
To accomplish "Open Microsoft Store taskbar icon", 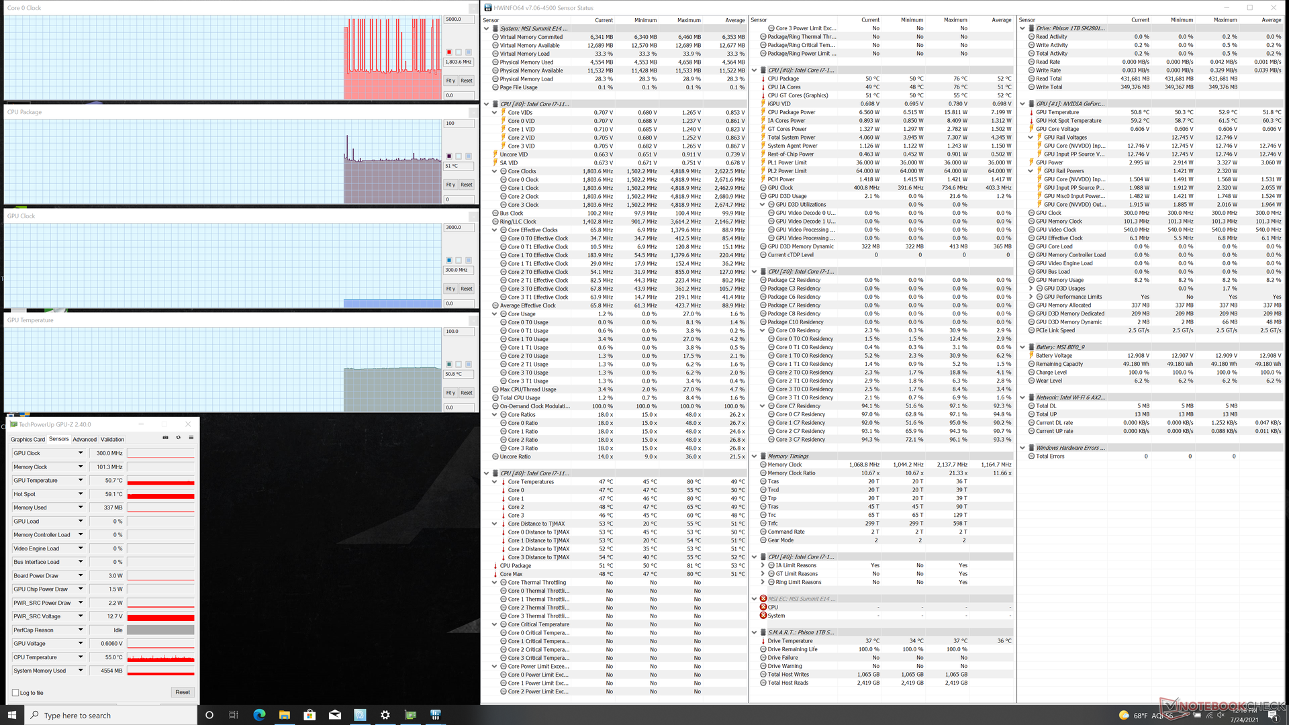I will (309, 715).
